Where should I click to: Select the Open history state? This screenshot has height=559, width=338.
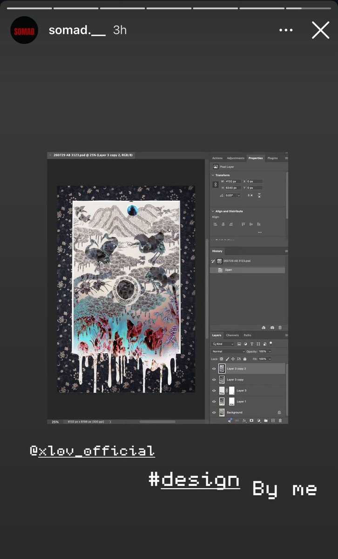click(x=248, y=270)
